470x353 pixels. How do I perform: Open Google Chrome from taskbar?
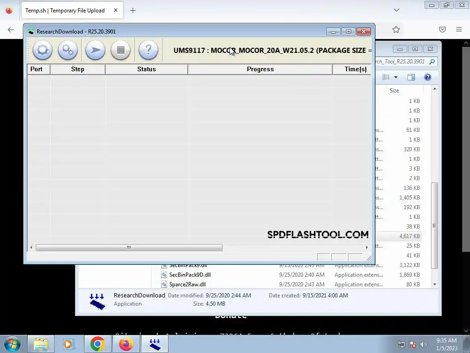pyautogui.click(x=97, y=344)
